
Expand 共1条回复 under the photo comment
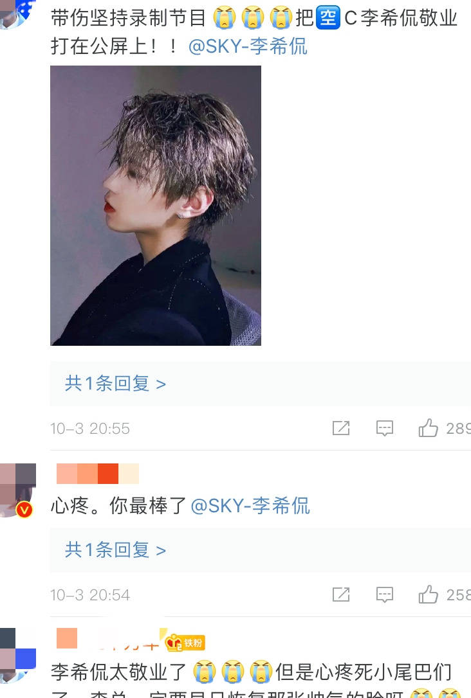pyautogui.click(x=115, y=383)
